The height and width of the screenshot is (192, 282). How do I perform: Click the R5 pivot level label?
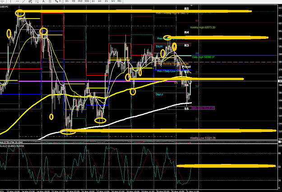[186, 9]
